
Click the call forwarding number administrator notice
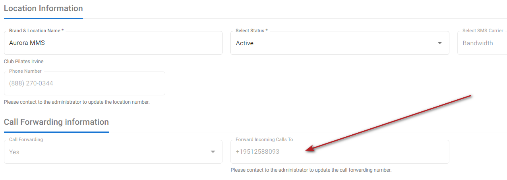click(311, 170)
